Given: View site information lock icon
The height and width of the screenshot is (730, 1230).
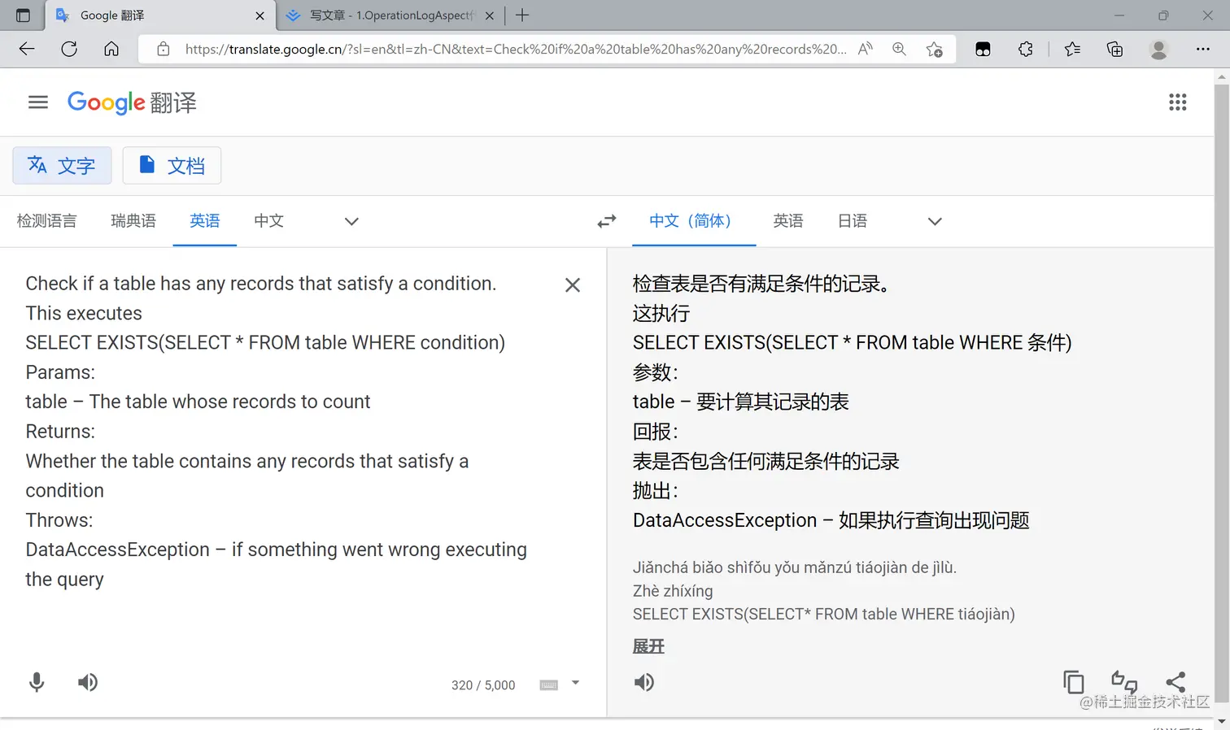Looking at the screenshot, I should click(164, 49).
